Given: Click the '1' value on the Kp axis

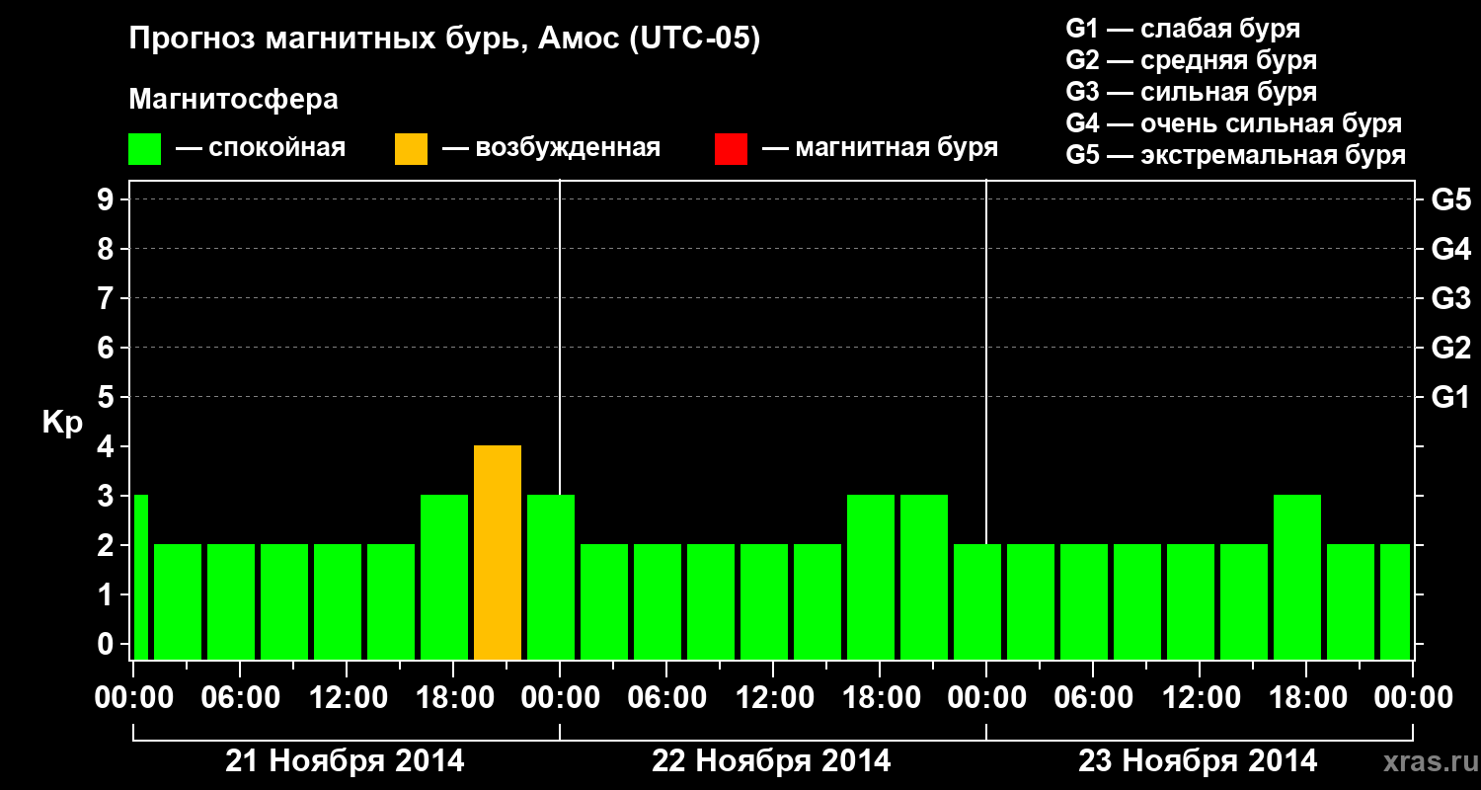Looking at the screenshot, I should (x=108, y=595).
